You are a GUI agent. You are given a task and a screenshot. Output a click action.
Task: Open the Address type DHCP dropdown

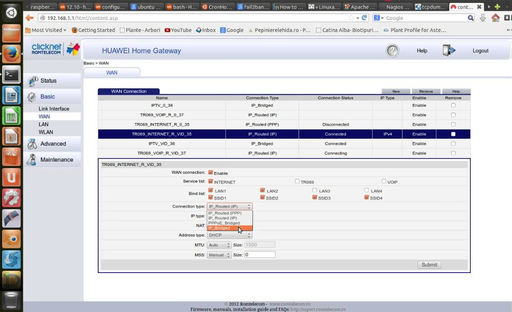(x=229, y=235)
